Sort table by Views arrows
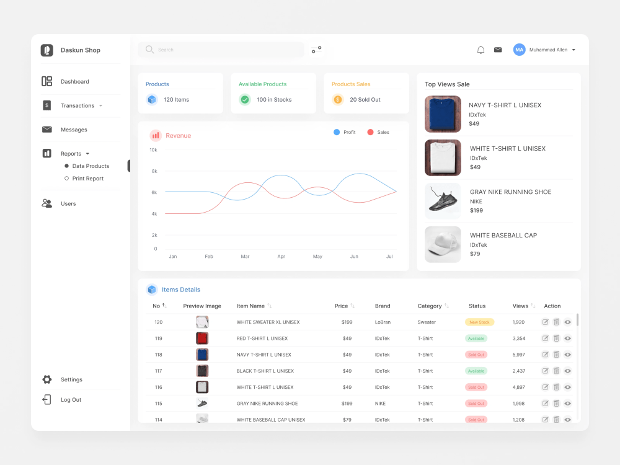The image size is (620, 465). pyautogui.click(x=533, y=306)
